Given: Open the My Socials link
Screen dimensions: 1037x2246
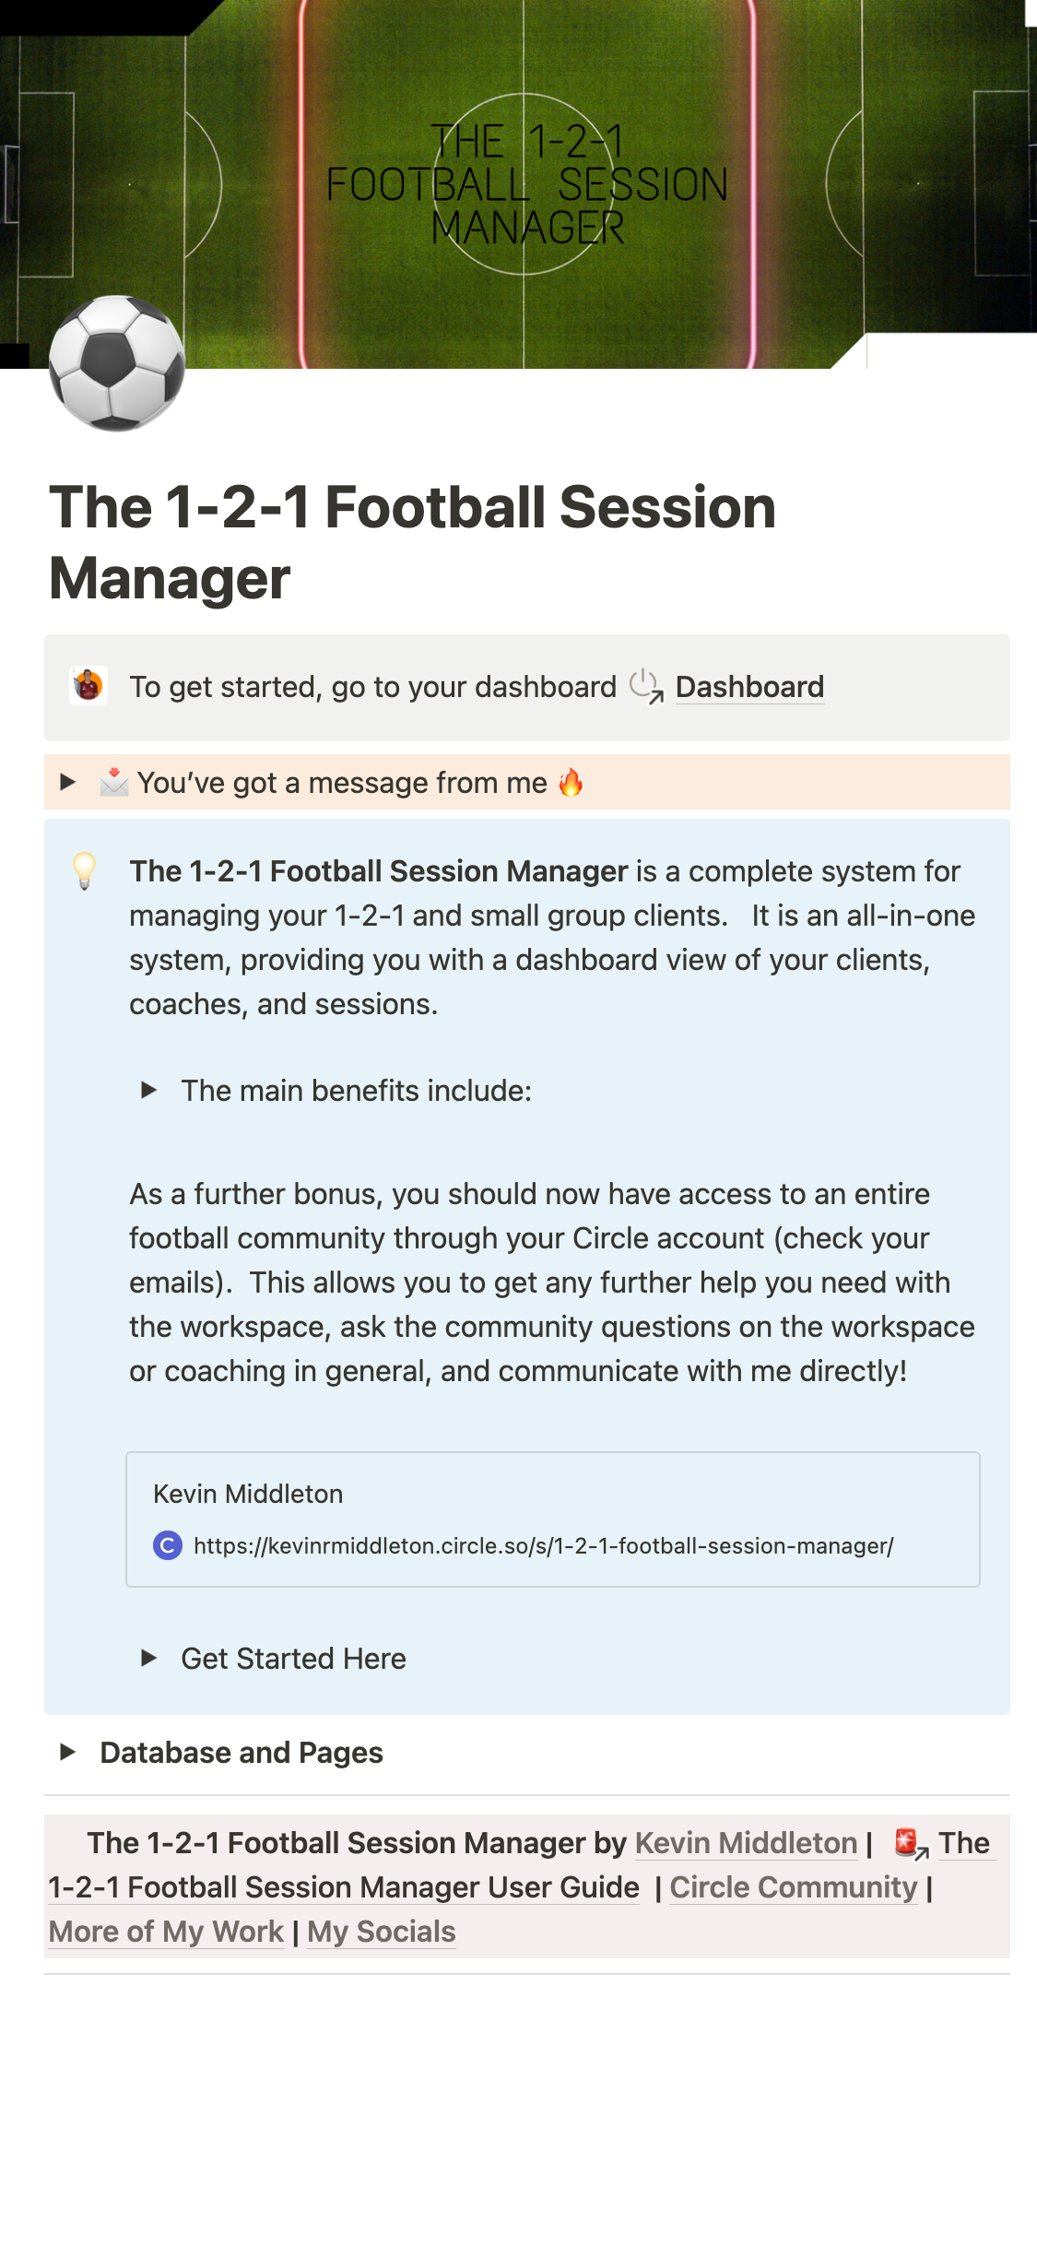Looking at the screenshot, I should click(381, 1932).
